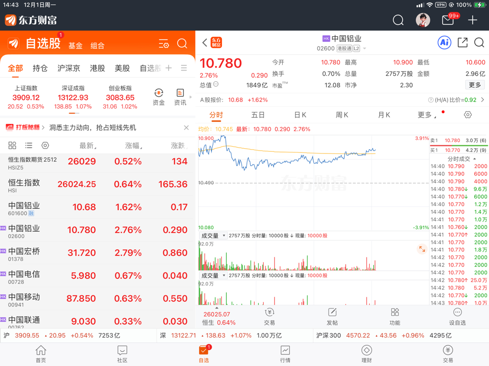Select the 沪深京 tab
The width and height of the screenshot is (489, 366).
pos(69,68)
